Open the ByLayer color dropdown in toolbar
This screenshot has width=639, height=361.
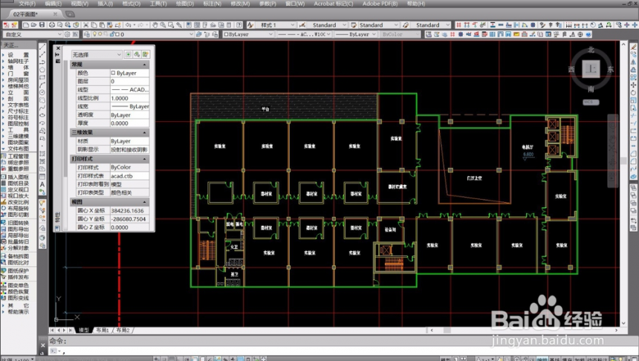248,34
